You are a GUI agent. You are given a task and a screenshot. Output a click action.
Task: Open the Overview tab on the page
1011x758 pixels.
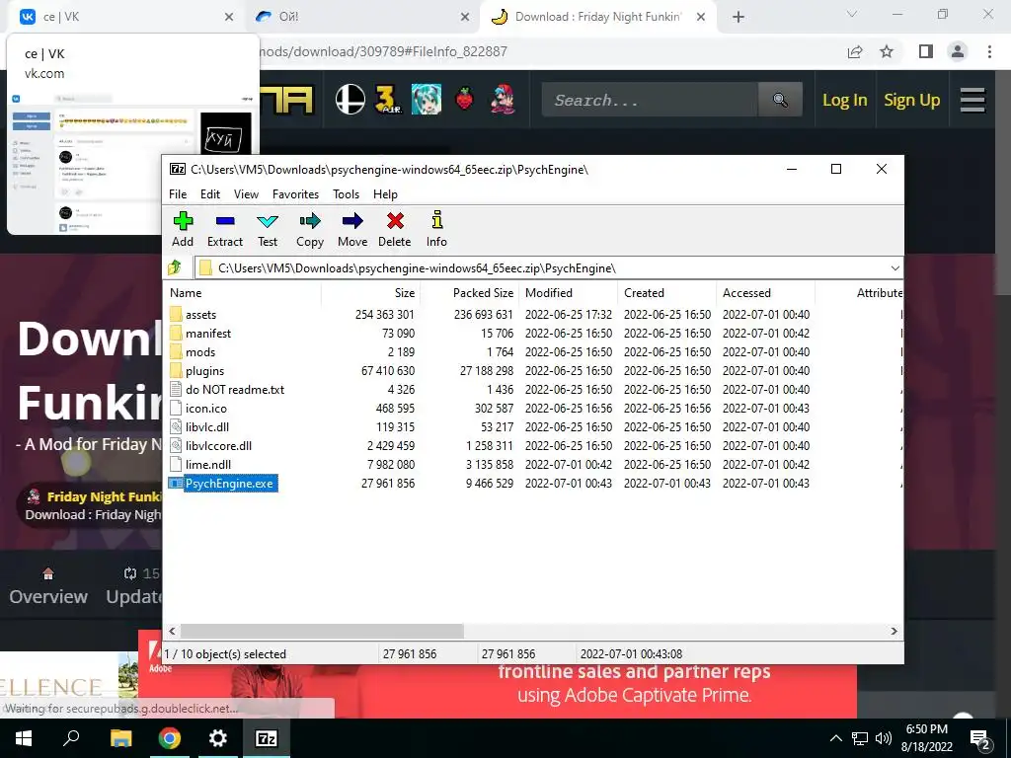coord(48,586)
